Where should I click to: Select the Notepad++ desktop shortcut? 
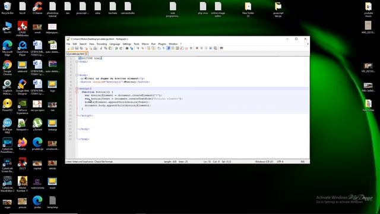pyautogui.click(x=23, y=125)
